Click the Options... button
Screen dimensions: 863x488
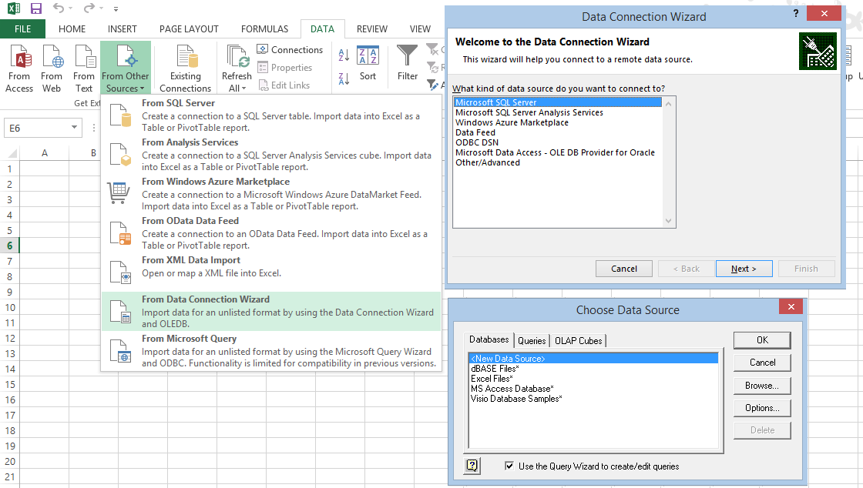click(x=762, y=408)
